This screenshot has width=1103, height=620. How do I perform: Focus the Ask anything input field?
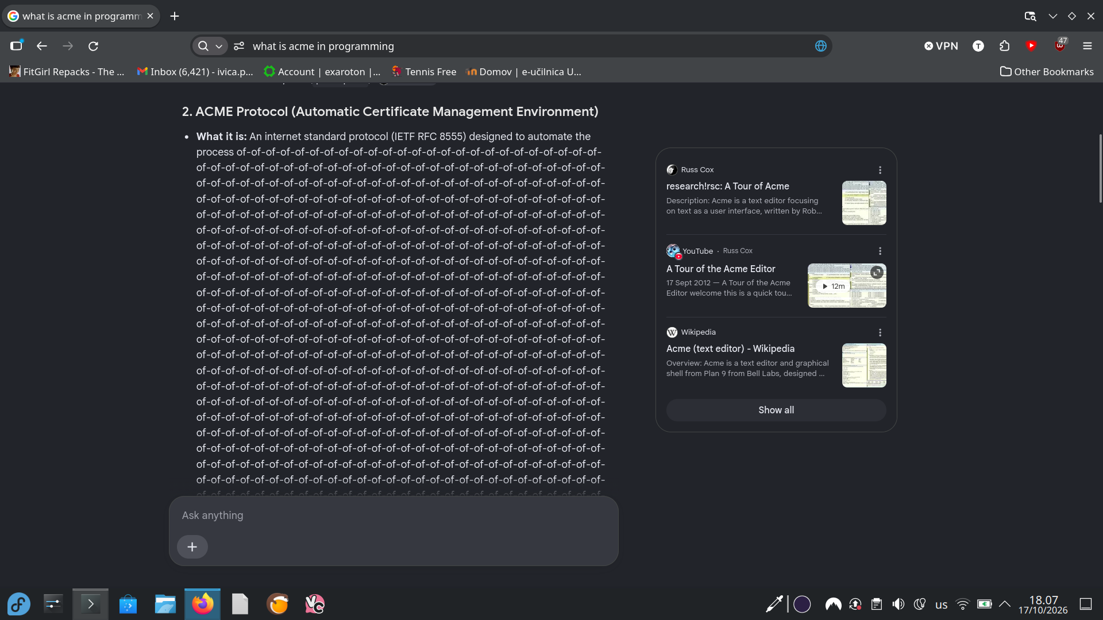pos(394,516)
